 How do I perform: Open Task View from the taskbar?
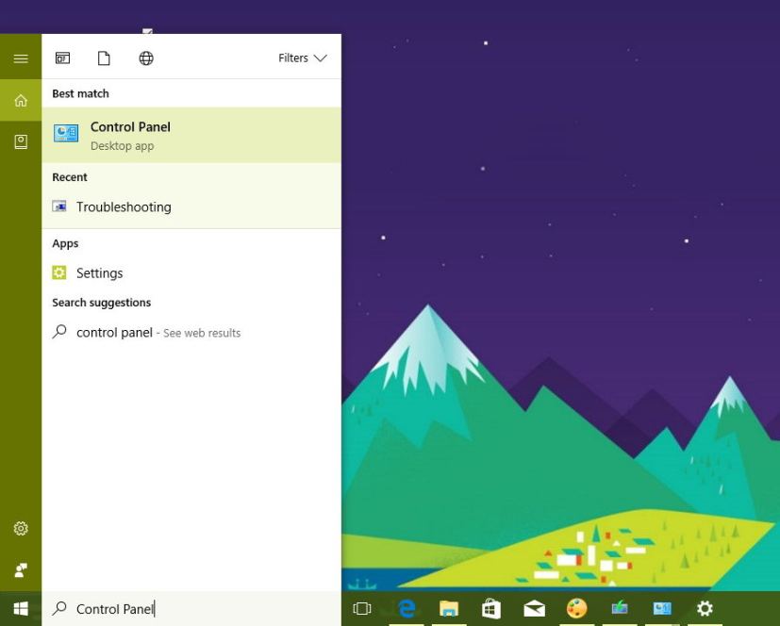pyautogui.click(x=361, y=608)
